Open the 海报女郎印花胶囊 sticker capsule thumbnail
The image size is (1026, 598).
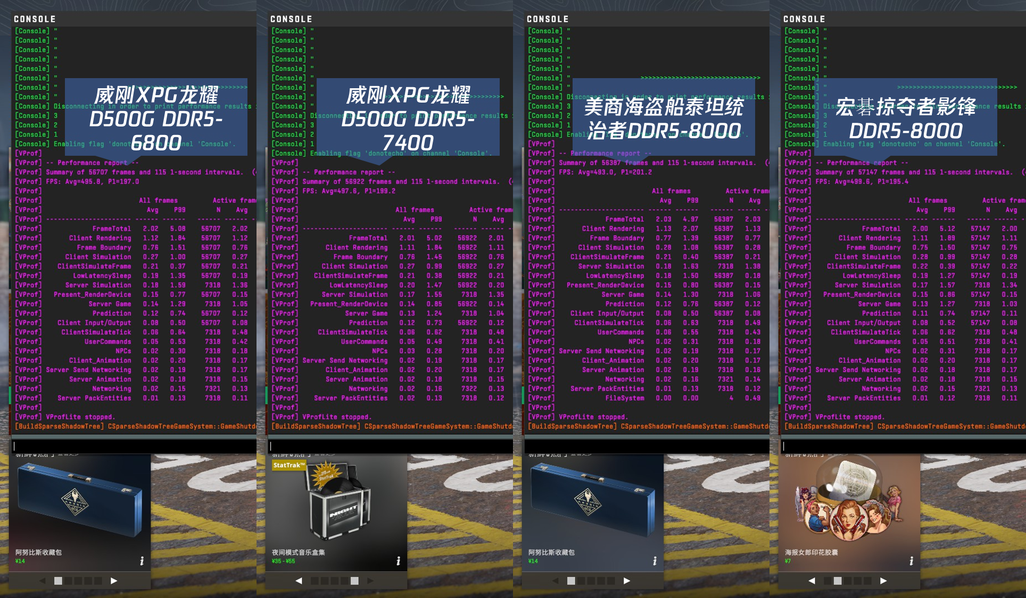click(x=848, y=500)
